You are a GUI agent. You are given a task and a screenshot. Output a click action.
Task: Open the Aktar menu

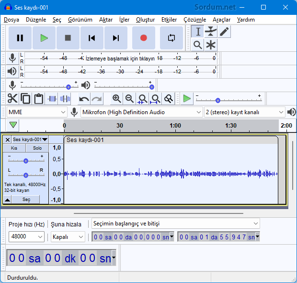[106, 20]
